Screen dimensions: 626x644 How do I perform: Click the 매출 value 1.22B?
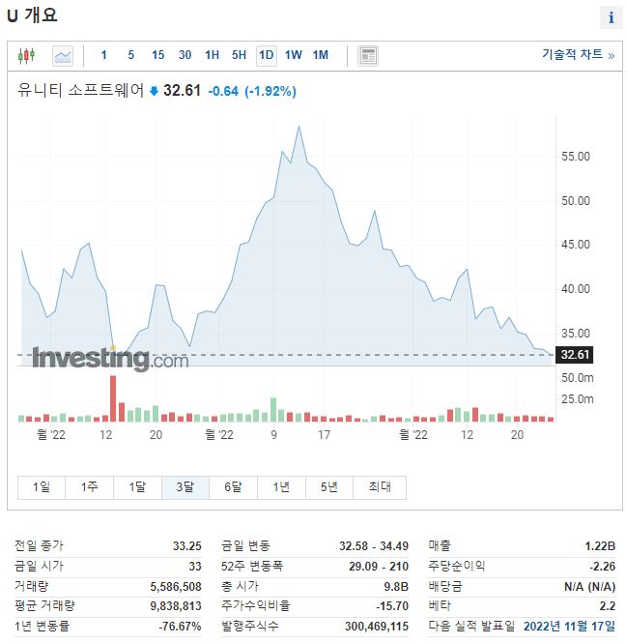[600, 545]
